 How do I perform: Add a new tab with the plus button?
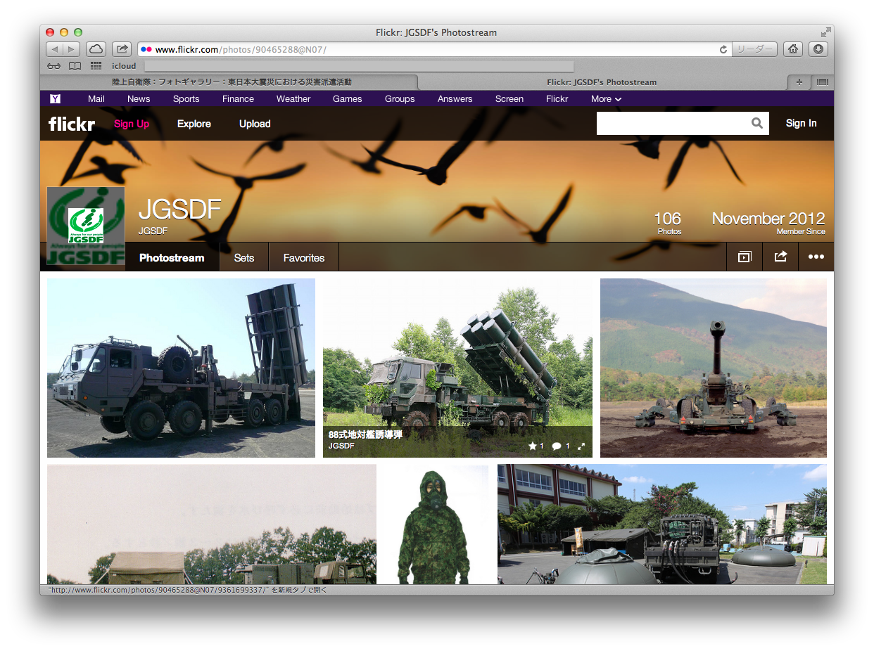799,82
